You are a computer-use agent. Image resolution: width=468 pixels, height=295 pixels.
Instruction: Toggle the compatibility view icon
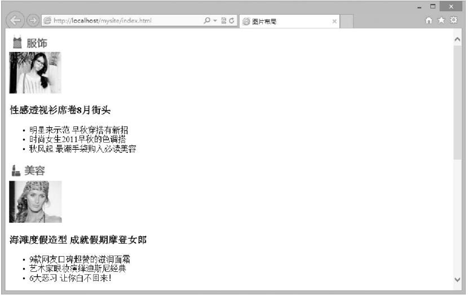coord(223,21)
